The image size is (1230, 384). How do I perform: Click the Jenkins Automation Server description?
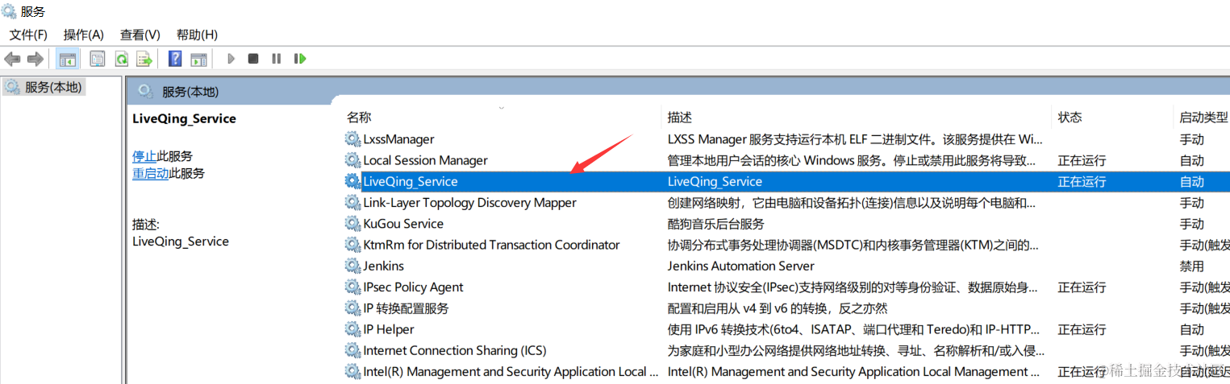pyautogui.click(x=741, y=266)
